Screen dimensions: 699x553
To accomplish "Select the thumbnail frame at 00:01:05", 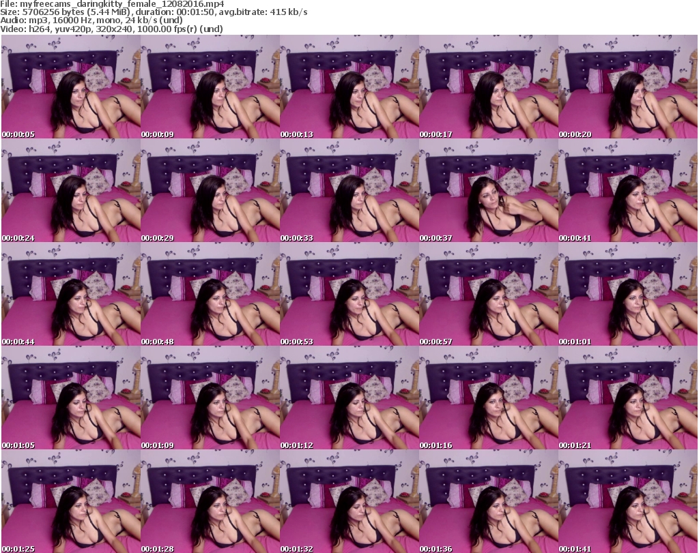I will coord(71,398).
